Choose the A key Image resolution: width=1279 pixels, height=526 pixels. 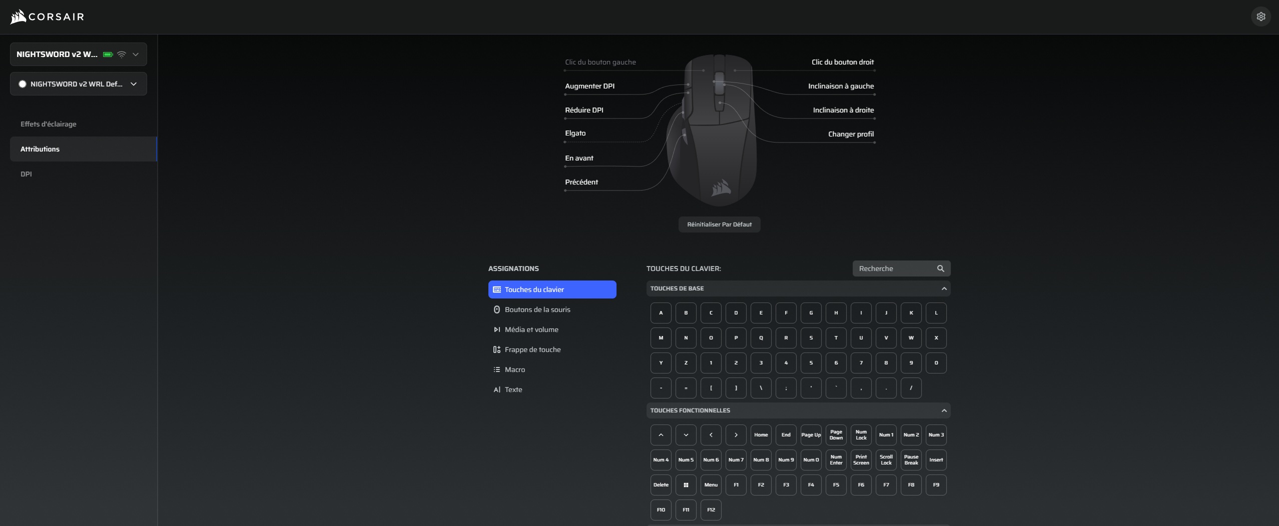[x=661, y=313]
